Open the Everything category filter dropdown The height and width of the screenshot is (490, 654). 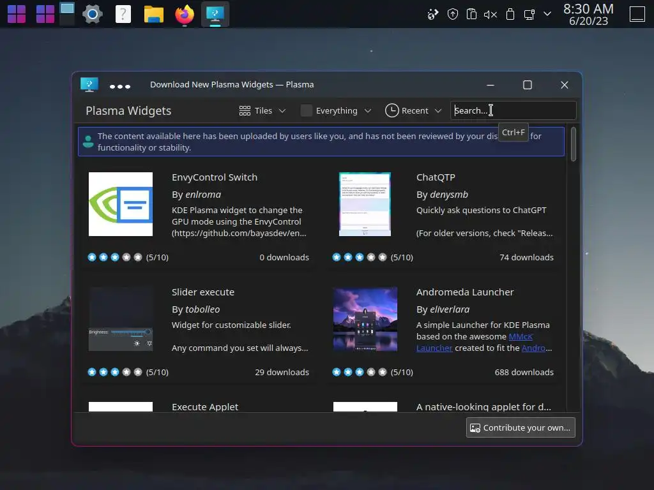[x=336, y=111]
